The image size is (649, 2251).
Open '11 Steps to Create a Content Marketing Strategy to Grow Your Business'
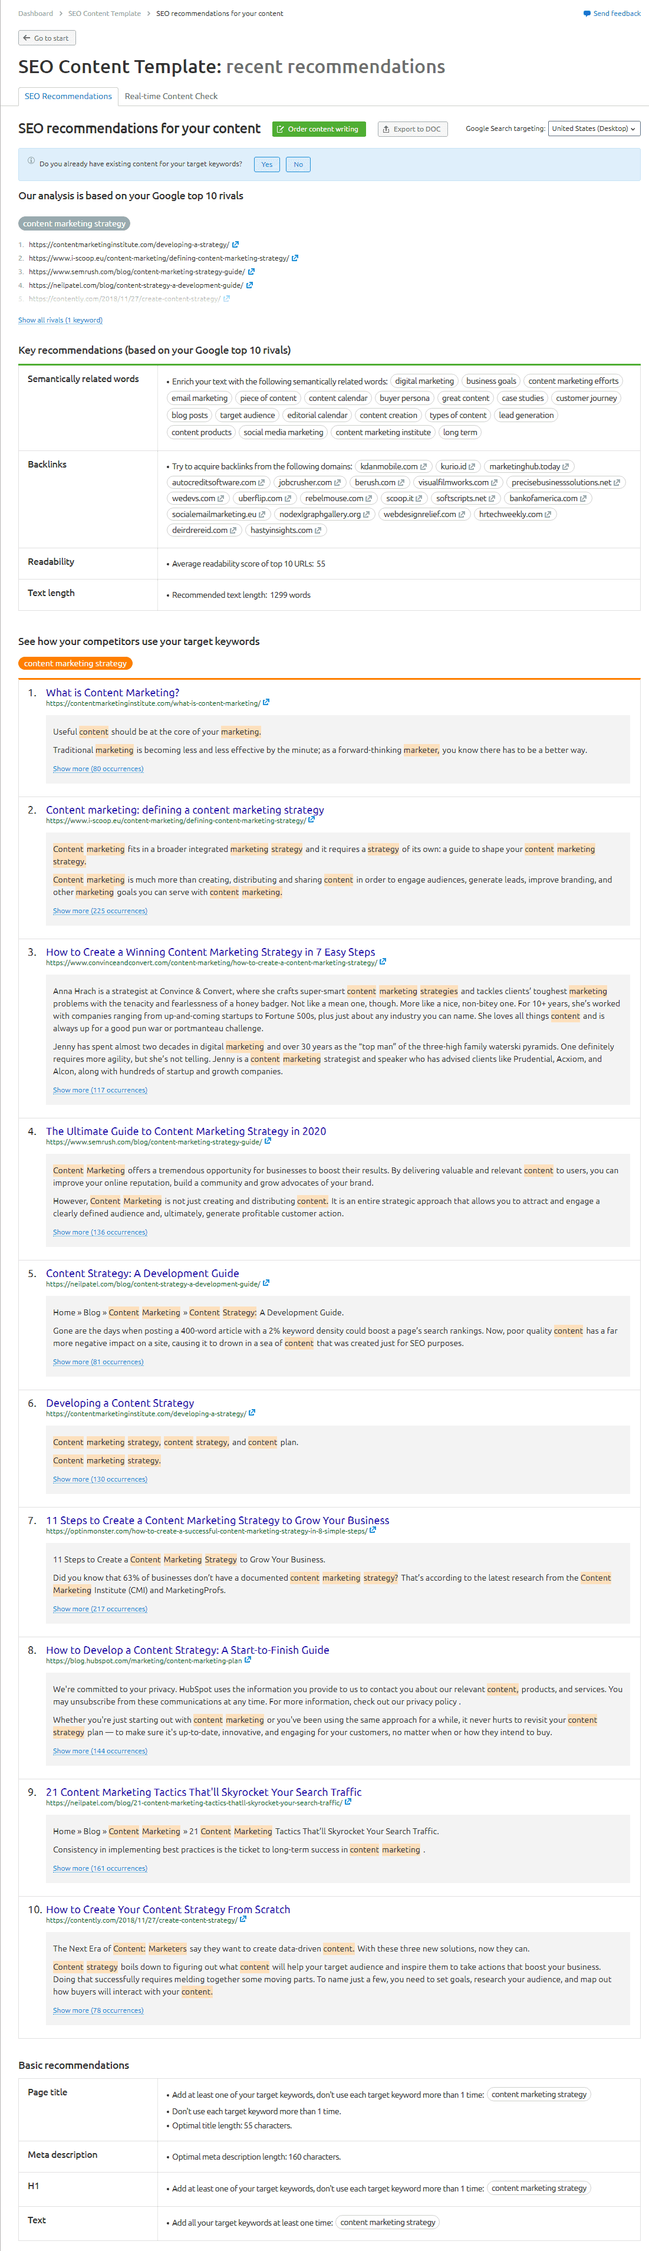(x=218, y=1521)
